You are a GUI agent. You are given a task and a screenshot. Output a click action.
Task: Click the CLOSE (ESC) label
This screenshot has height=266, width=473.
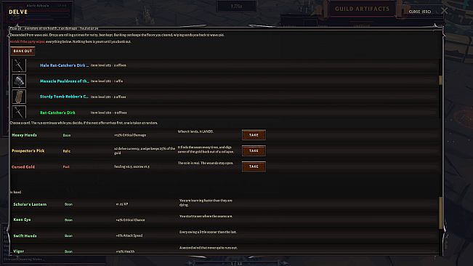coord(420,12)
